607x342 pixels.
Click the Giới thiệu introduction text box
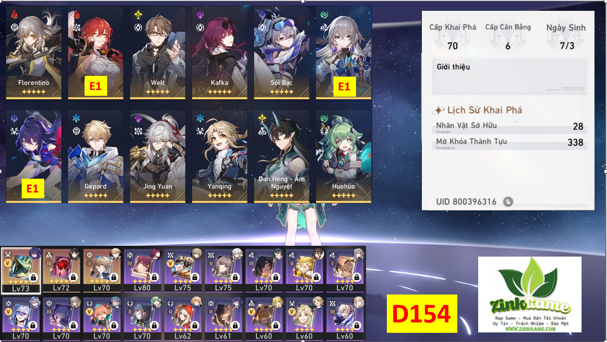click(x=510, y=76)
